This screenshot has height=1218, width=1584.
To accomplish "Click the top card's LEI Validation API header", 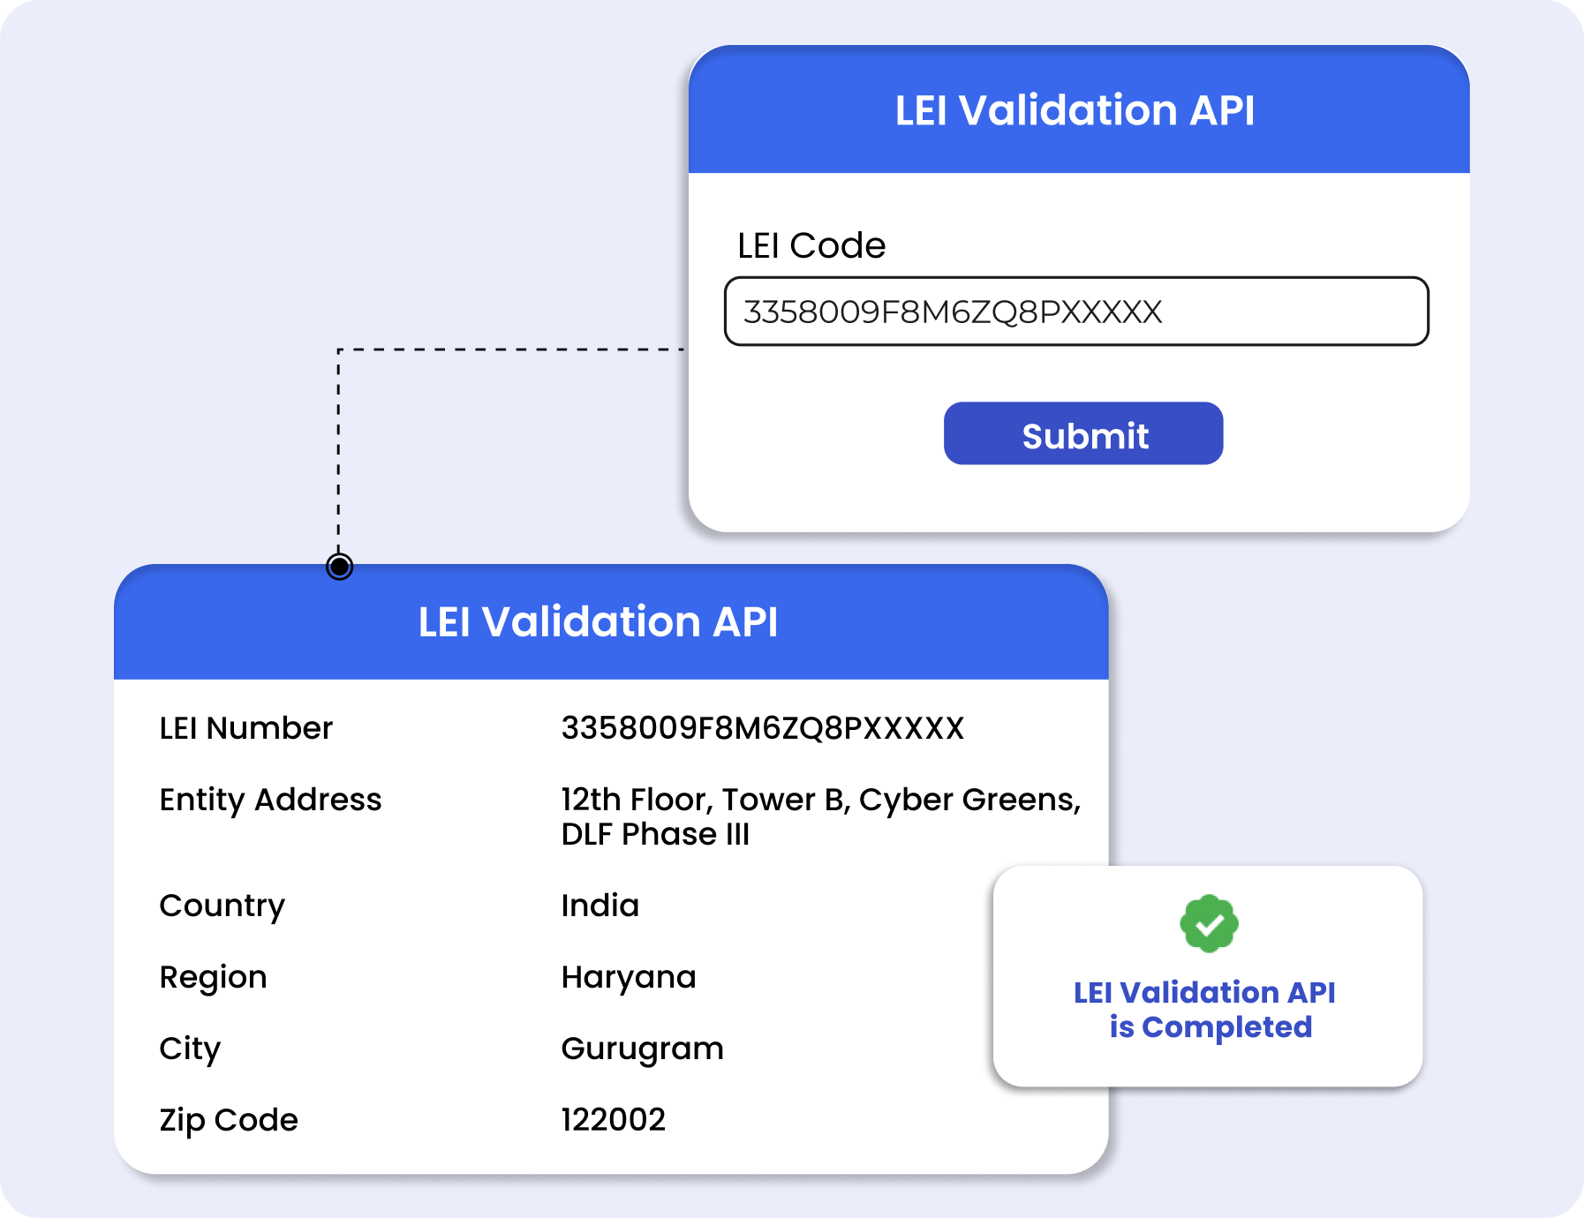I will tap(1075, 110).
